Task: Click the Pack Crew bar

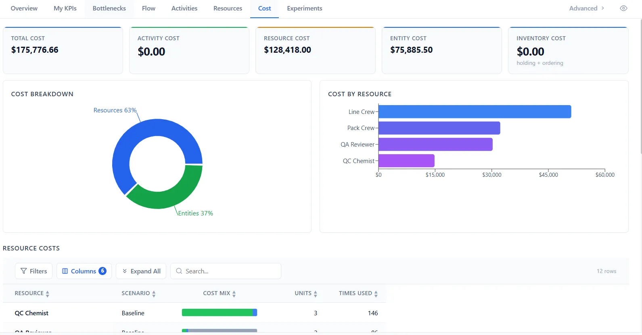Action: [x=439, y=128]
